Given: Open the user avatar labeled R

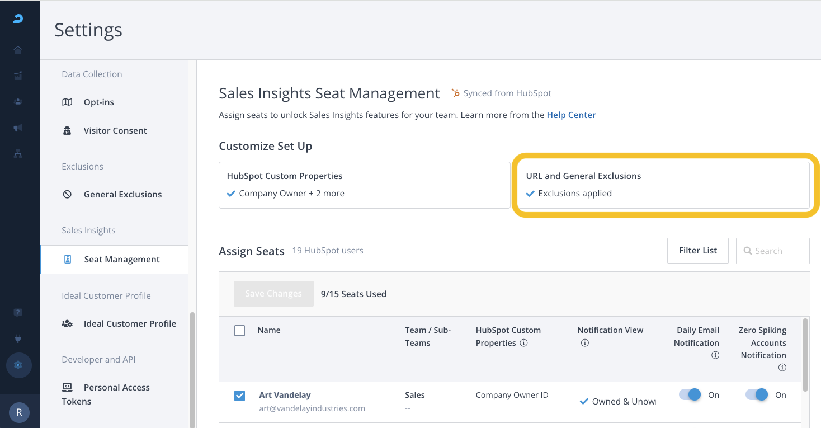Looking at the screenshot, I should [x=19, y=412].
